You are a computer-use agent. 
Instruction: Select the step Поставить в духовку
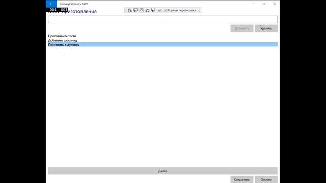point(162,44)
